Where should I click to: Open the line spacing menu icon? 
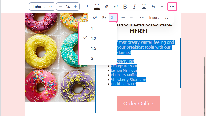point(113,17)
